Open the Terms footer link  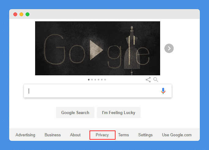[x=123, y=135]
